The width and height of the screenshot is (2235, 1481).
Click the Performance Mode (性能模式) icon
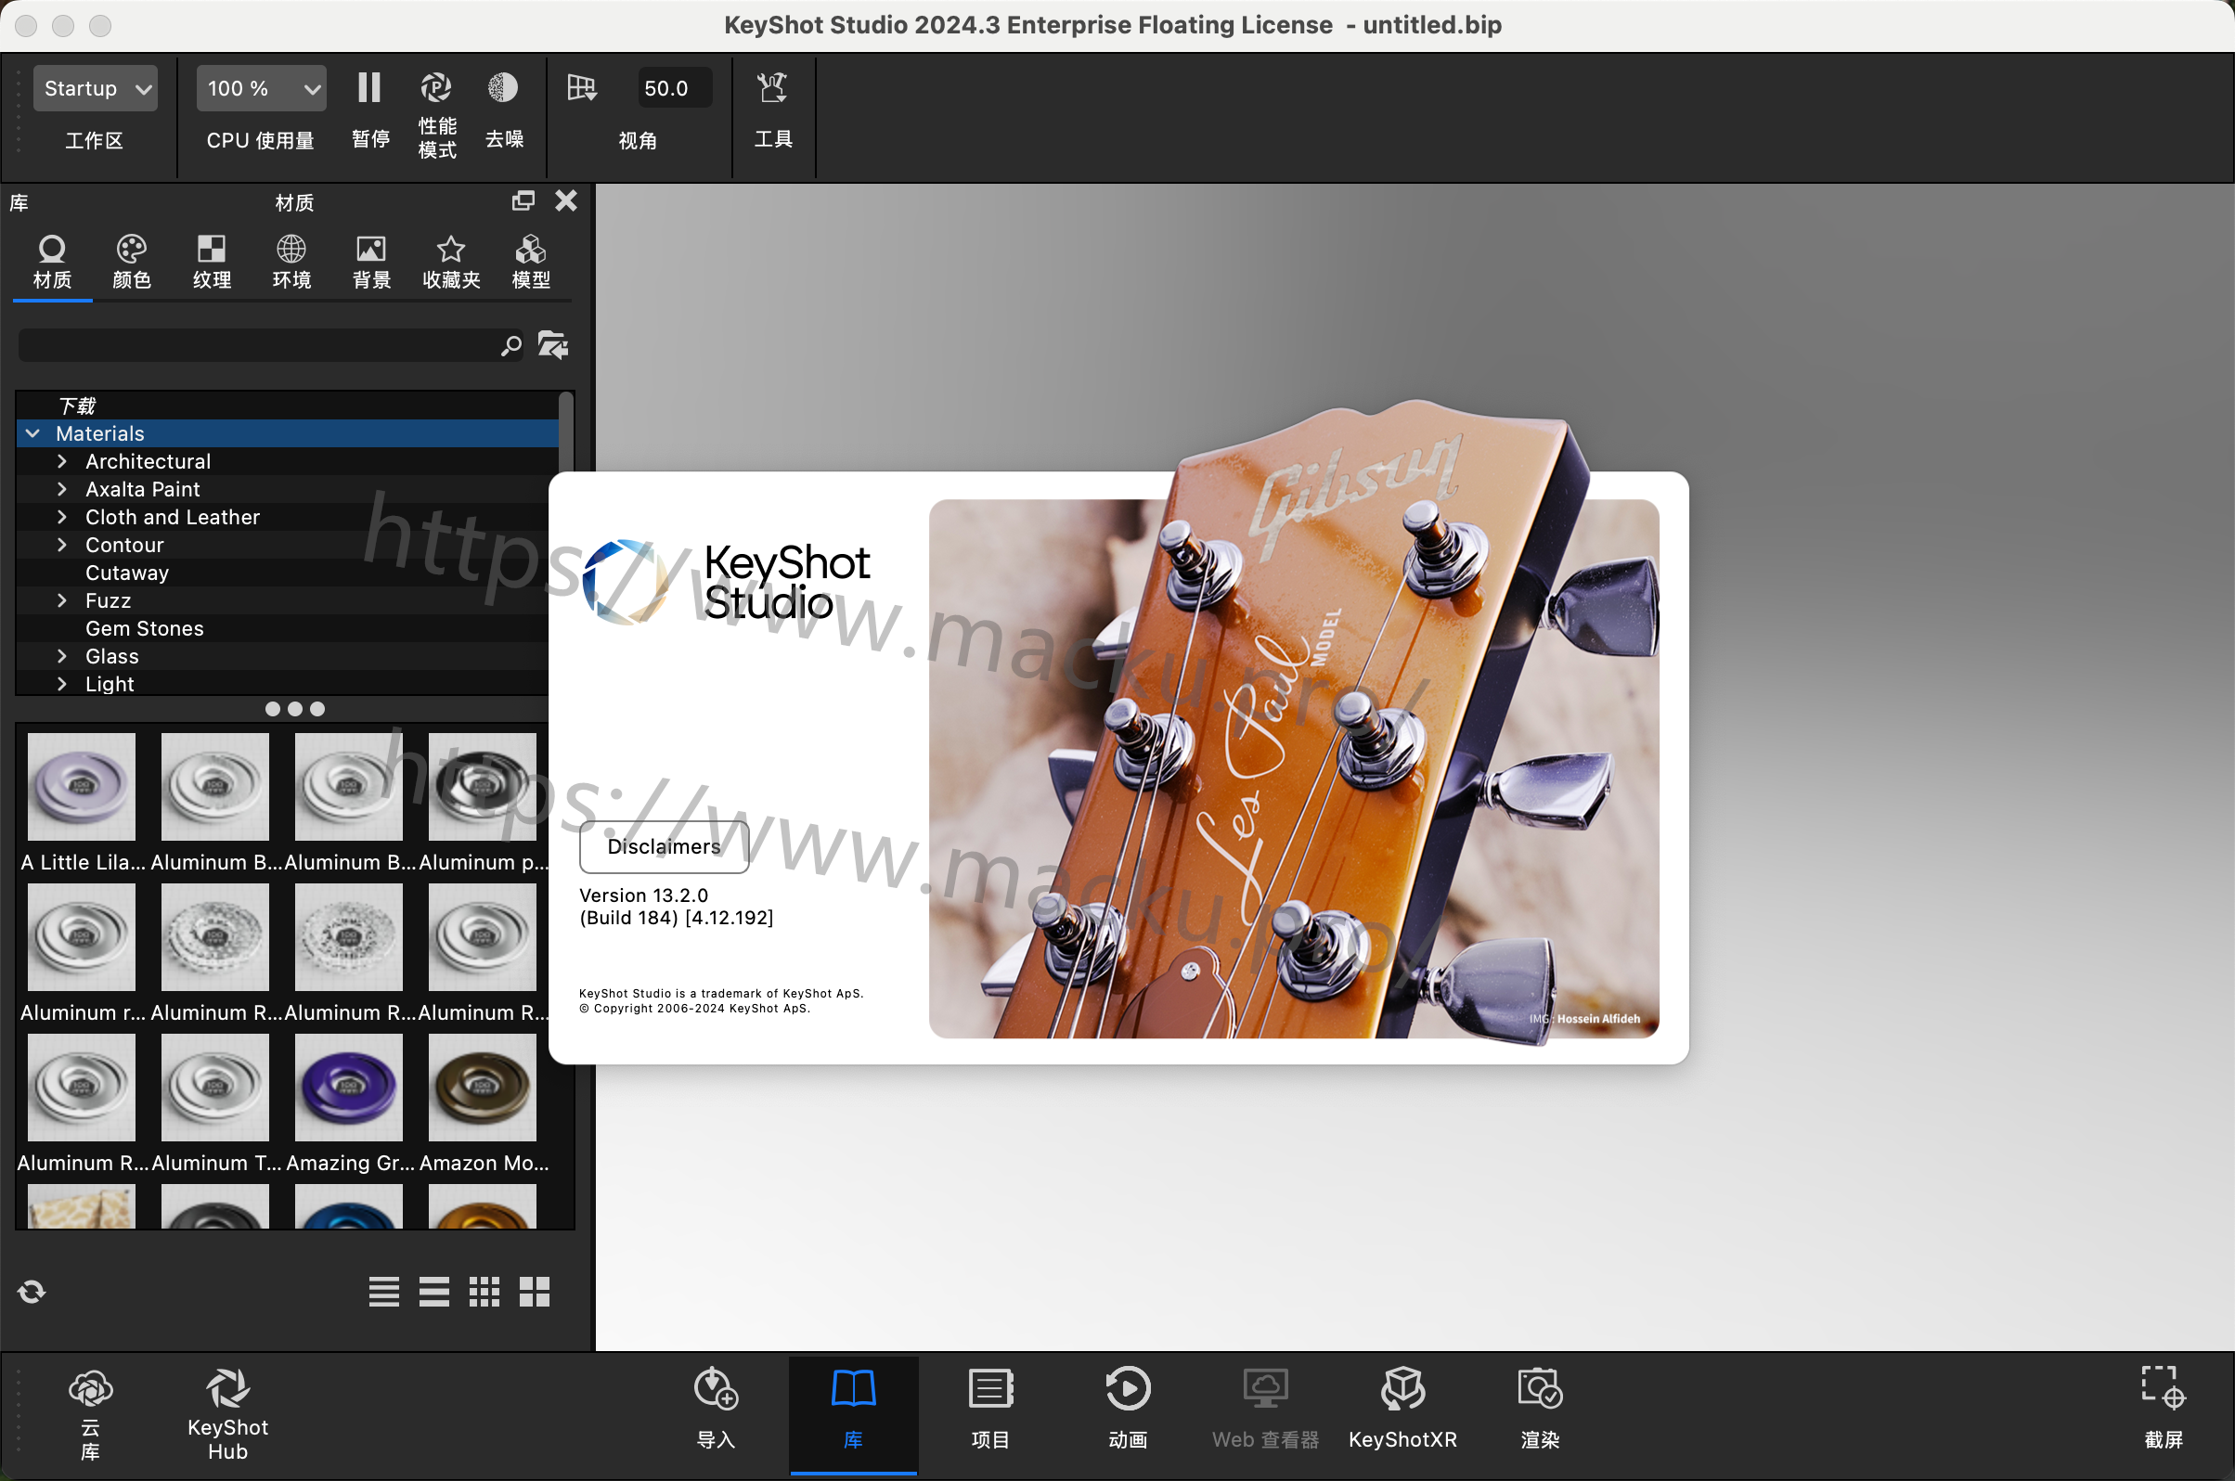click(435, 89)
